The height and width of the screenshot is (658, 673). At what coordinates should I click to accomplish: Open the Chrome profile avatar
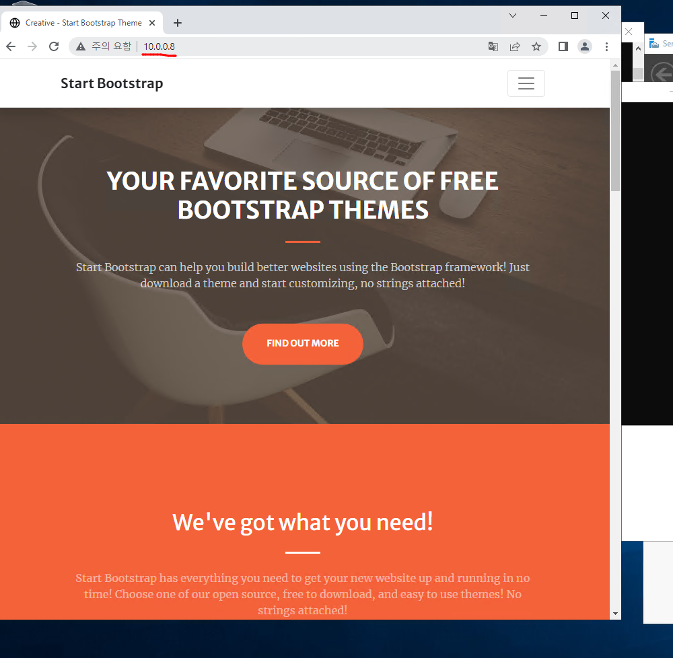point(585,46)
